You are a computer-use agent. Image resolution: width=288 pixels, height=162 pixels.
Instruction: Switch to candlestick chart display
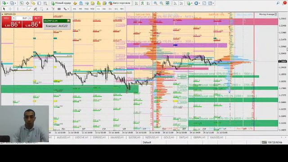[142, 3]
